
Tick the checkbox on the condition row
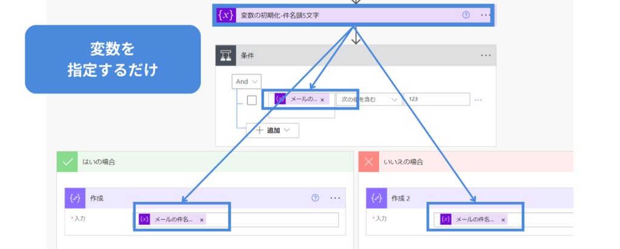[x=252, y=100]
